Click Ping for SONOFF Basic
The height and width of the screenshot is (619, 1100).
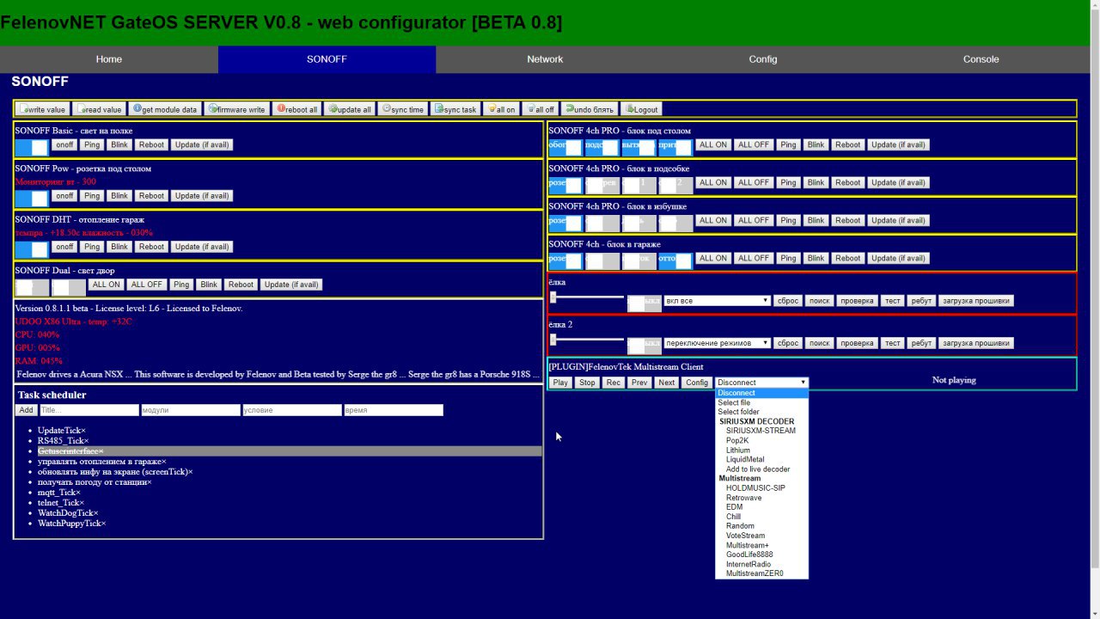92,144
